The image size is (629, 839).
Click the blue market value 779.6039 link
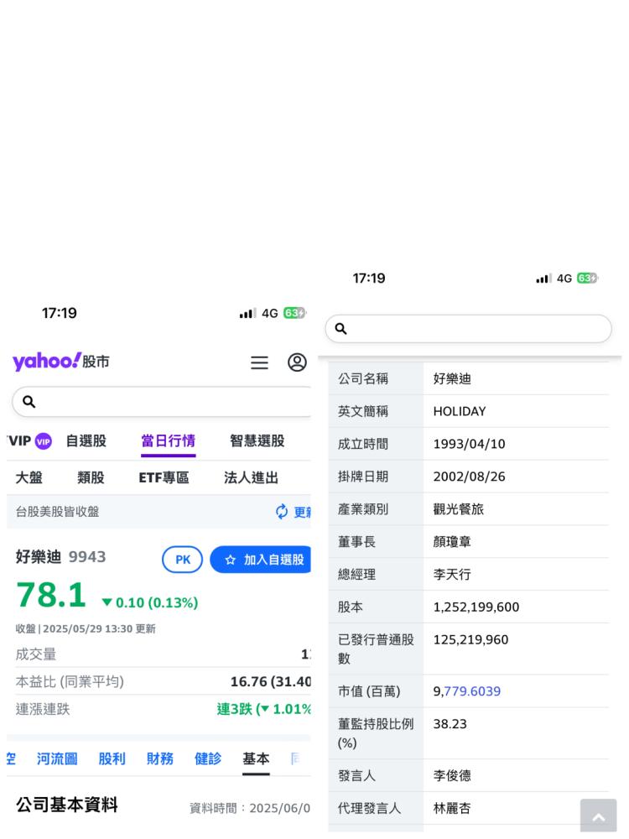click(x=472, y=691)
